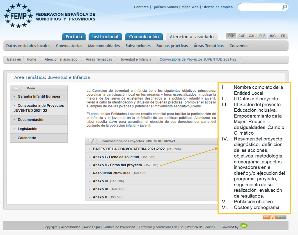Open Subvenciones menu item
The height and width of the screenshot is (235, 298).
[138, 46]
